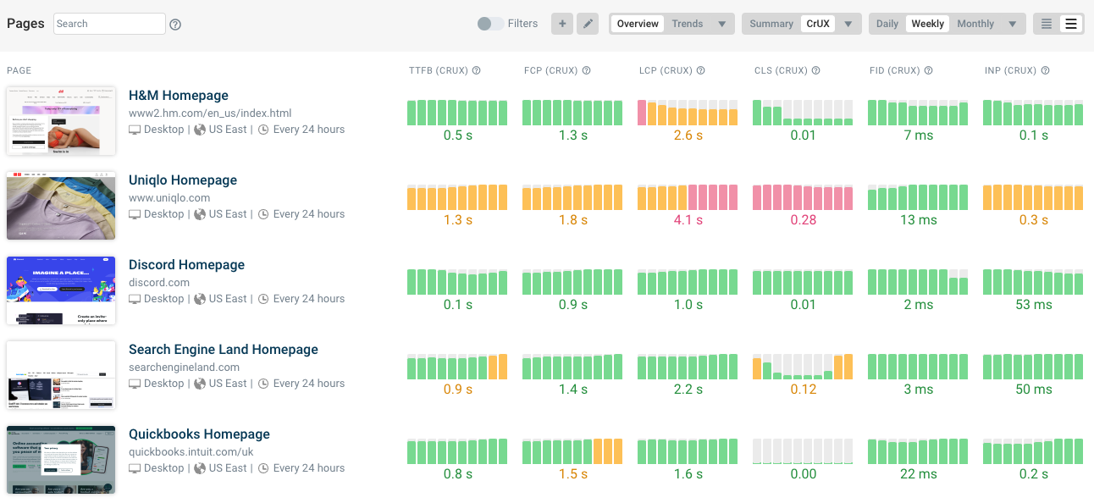Click Quickbooks FID chart 22 ms
The height and width of the screenshot is (503, 1094).
918,451
